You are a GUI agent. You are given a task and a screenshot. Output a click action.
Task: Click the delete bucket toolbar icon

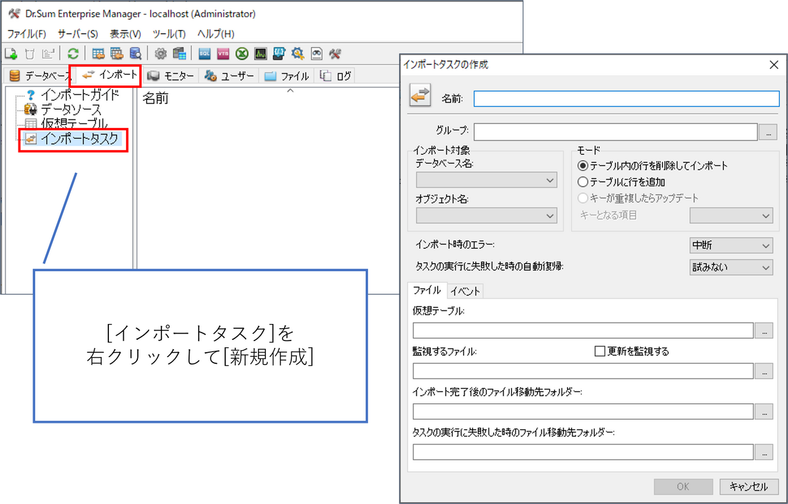(30, 53)
